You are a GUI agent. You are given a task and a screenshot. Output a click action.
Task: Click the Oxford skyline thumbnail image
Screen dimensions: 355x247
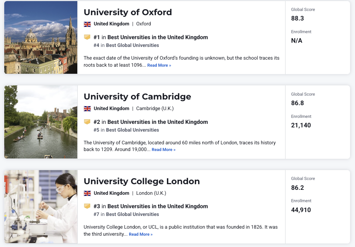[41, 37]
